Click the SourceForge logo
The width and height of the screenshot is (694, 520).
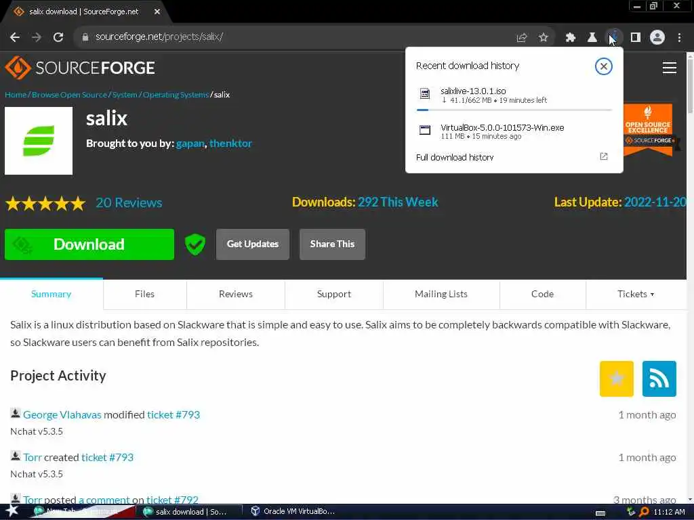pyautogui.click(x=80, y=68)
